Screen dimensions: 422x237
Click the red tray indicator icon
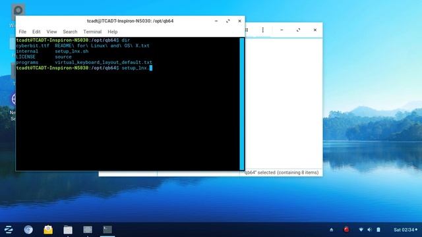(346, 230)
